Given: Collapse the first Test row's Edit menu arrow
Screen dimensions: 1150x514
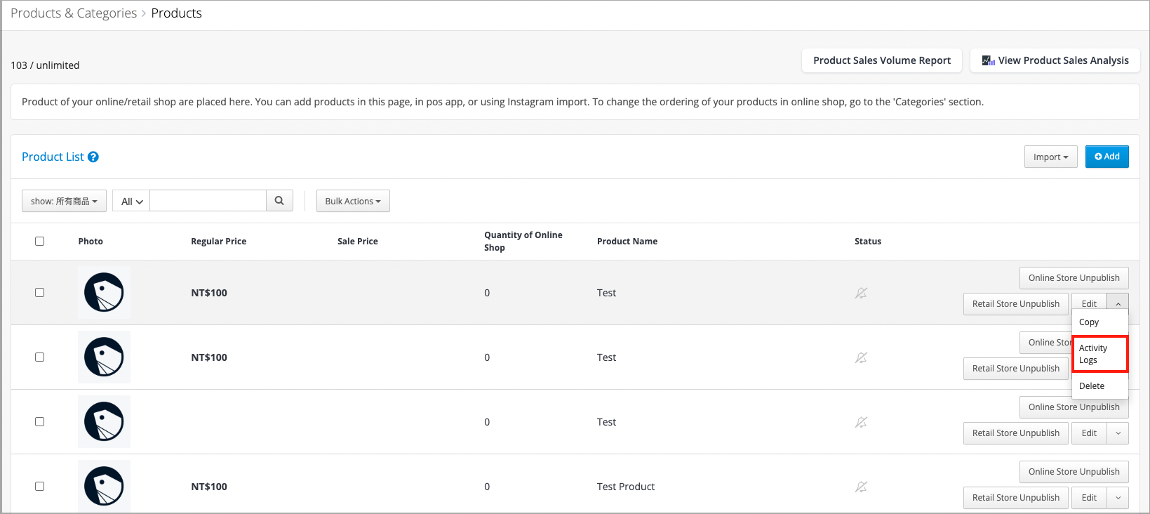Looking at the screenshot, I should [x=1118, y=304].
